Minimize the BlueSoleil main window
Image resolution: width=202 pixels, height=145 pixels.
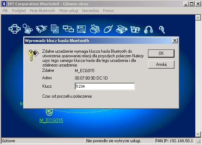(x=186, y=4)
